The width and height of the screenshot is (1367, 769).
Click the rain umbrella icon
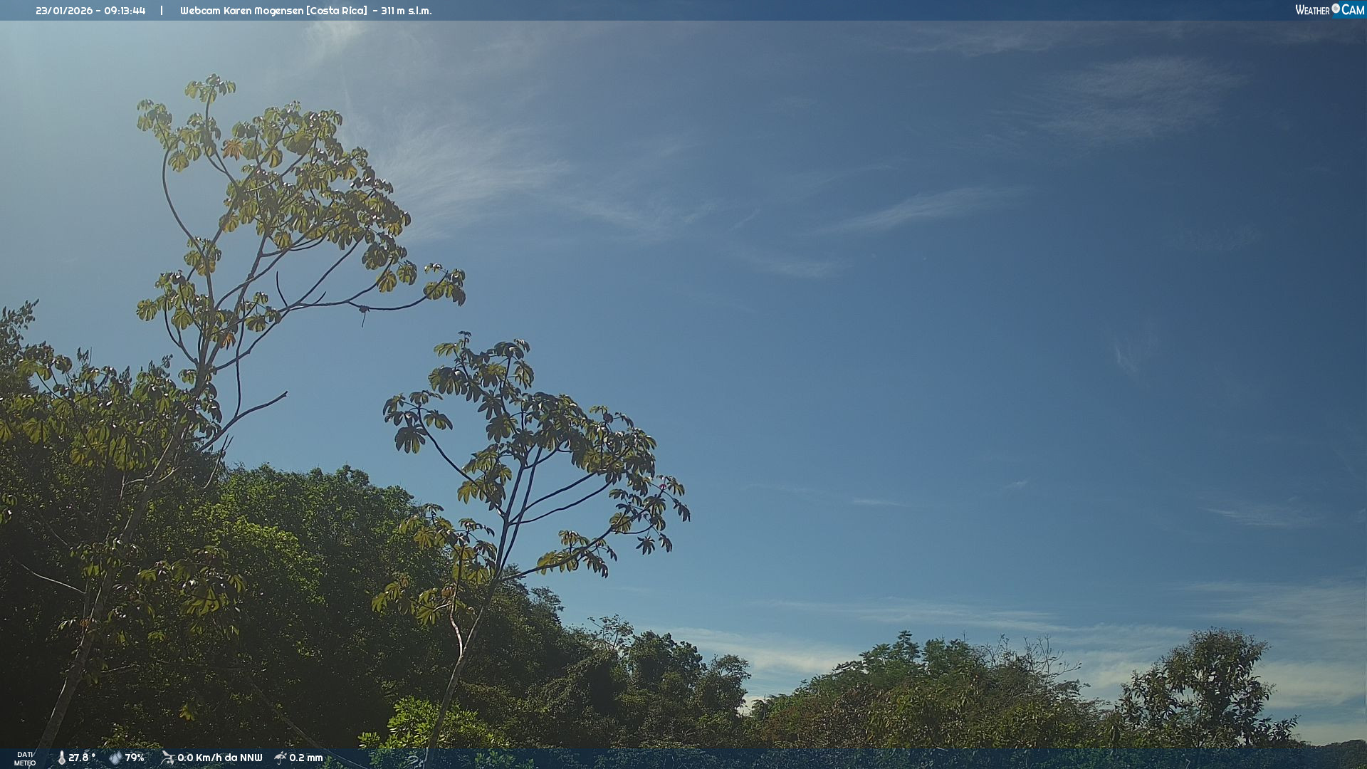coord(281,758)
